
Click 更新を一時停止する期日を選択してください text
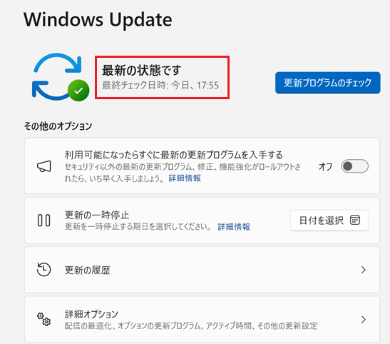coord(138,227)
